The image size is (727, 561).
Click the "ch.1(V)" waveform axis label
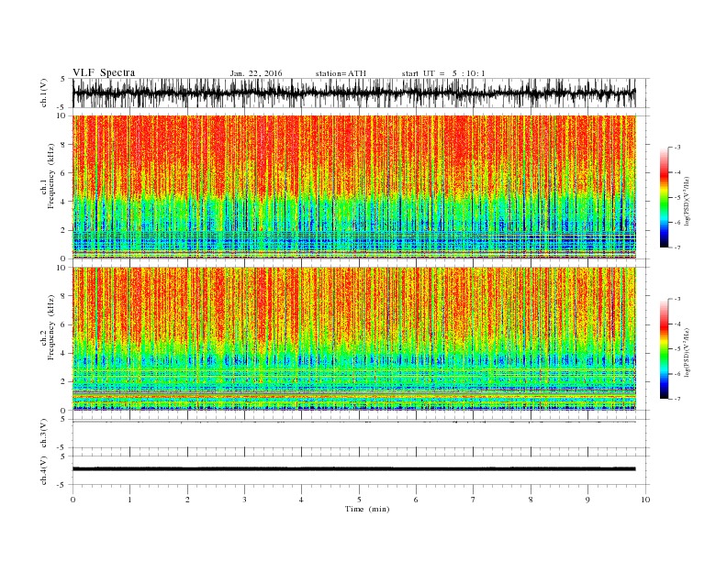(x=44, y=93)
